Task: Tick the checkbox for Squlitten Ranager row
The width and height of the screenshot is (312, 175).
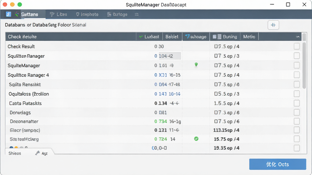Action: (297, 56)
